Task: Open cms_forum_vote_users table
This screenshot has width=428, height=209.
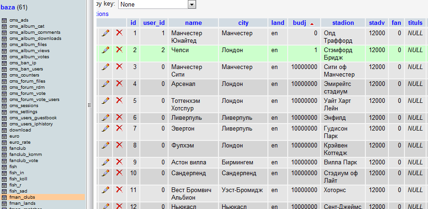Action: [x=34, y=100]
